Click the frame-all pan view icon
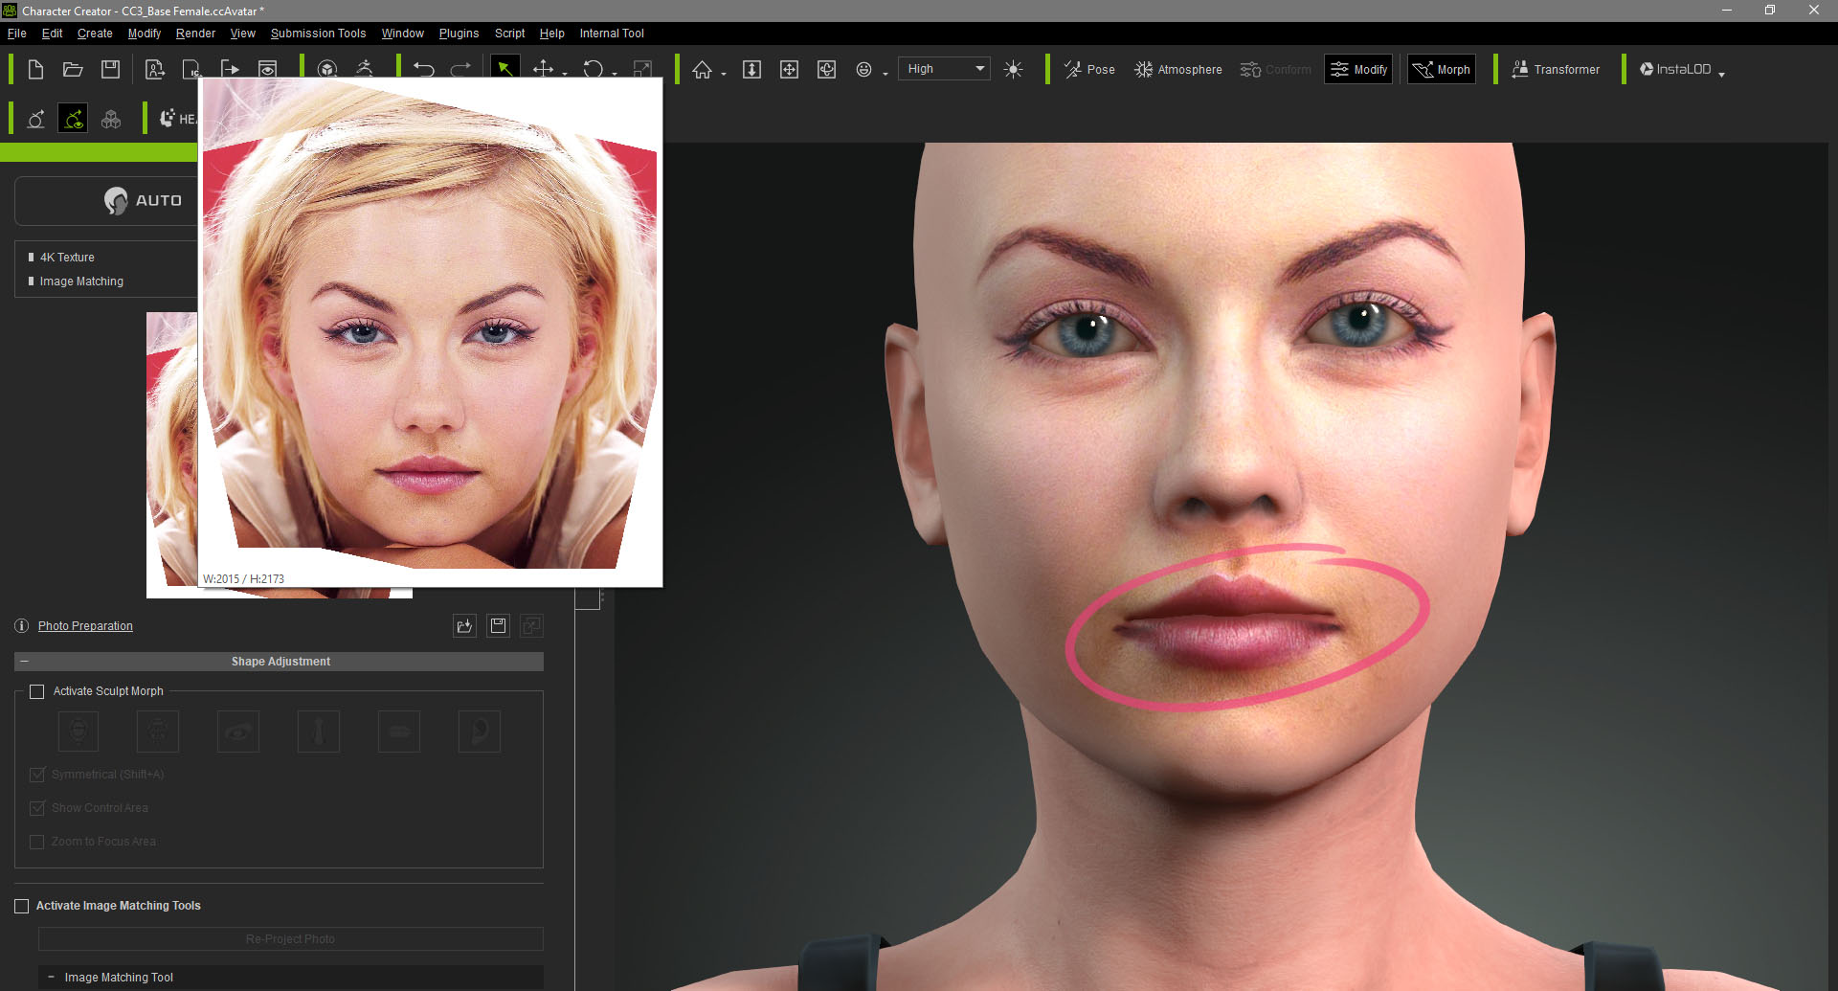Viewport: 1838px width, 991px height. 789,69
